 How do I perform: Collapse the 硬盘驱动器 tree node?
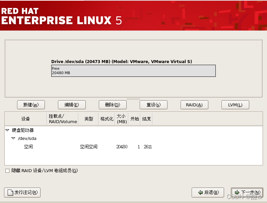click(7, 130)
